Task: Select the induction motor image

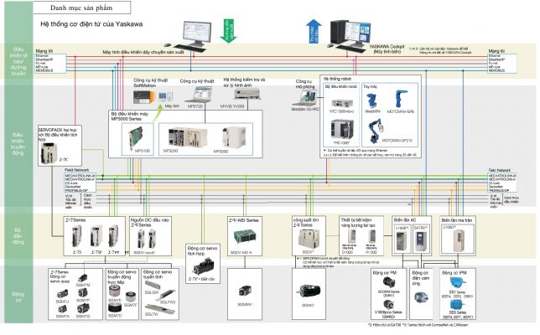Action: pyautogui.click(x=421, y=298)
